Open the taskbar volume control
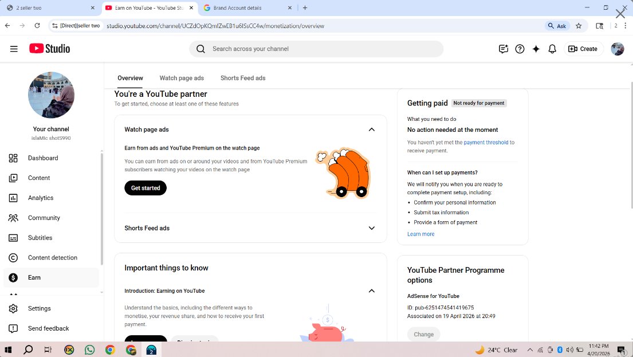 click(569, 350)
